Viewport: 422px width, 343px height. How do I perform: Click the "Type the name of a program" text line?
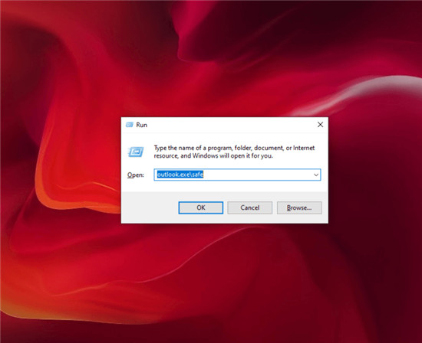point(234,148)
